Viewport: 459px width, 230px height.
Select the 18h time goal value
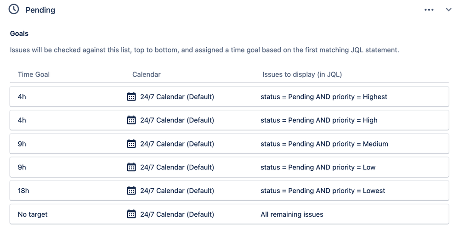pos(23,191)
